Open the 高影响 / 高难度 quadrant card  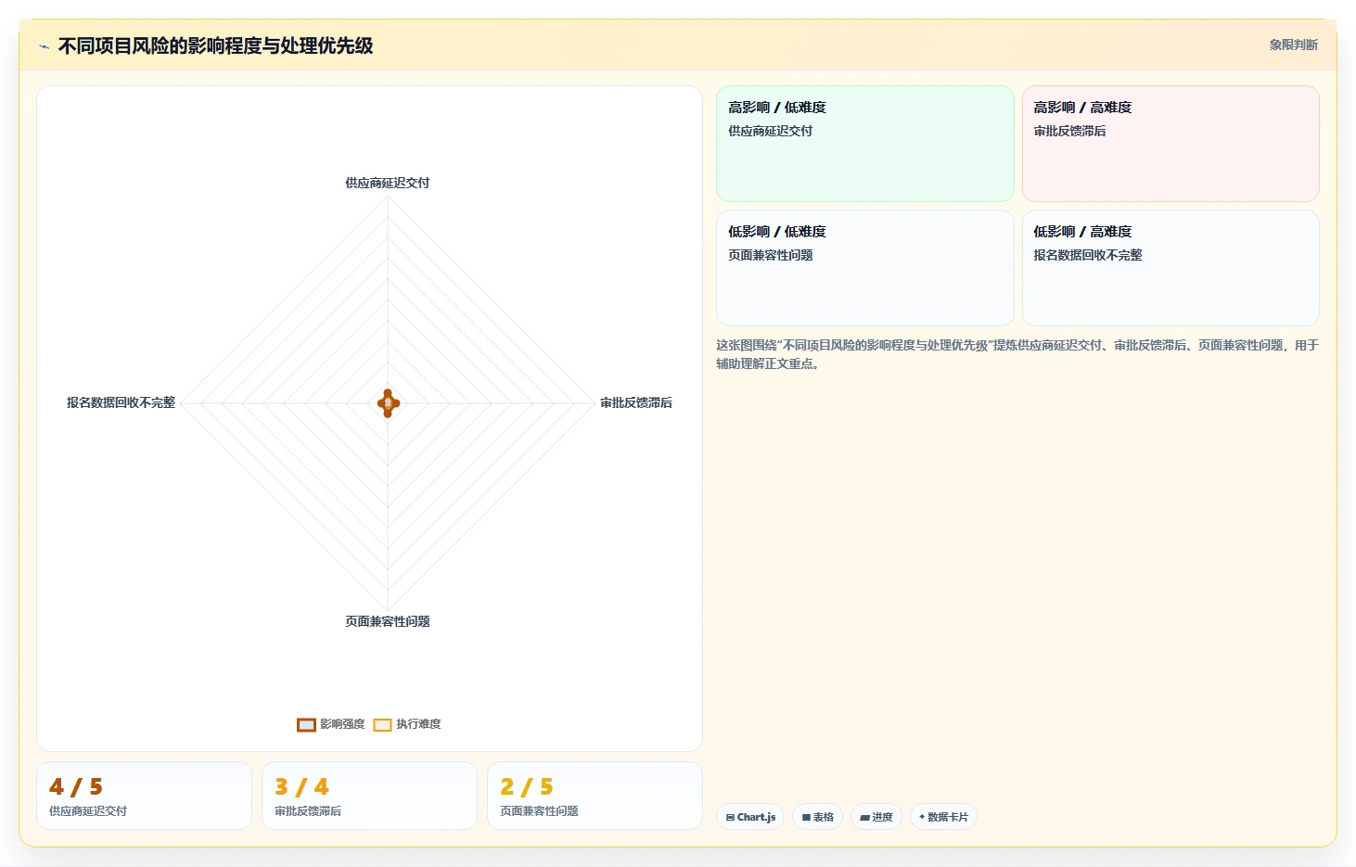pyautogui.click(x=1171, y=144)
